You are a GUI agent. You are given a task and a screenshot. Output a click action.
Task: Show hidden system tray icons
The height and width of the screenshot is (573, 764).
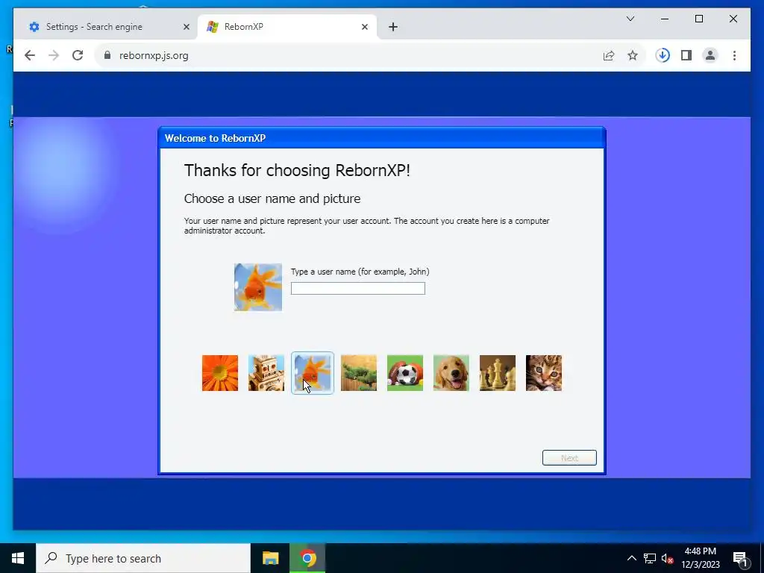click(631, 558)
